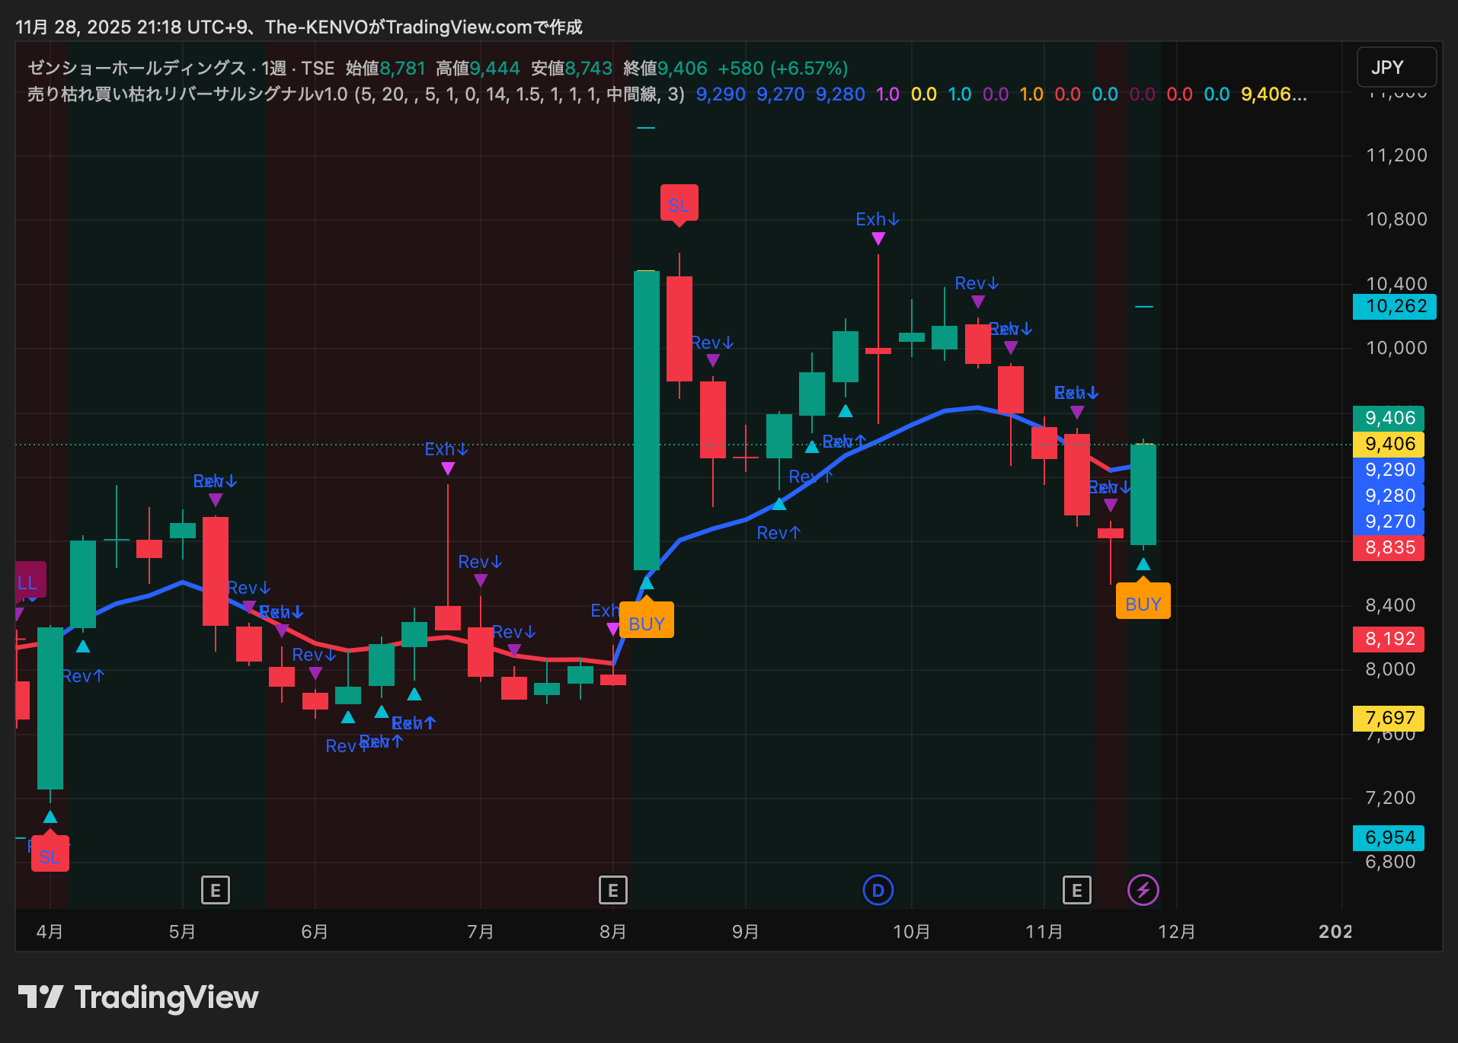The image size is (1458, 1043).
Task: Select the cyan 6,954 price label
Action: [x=1389, y=837]
